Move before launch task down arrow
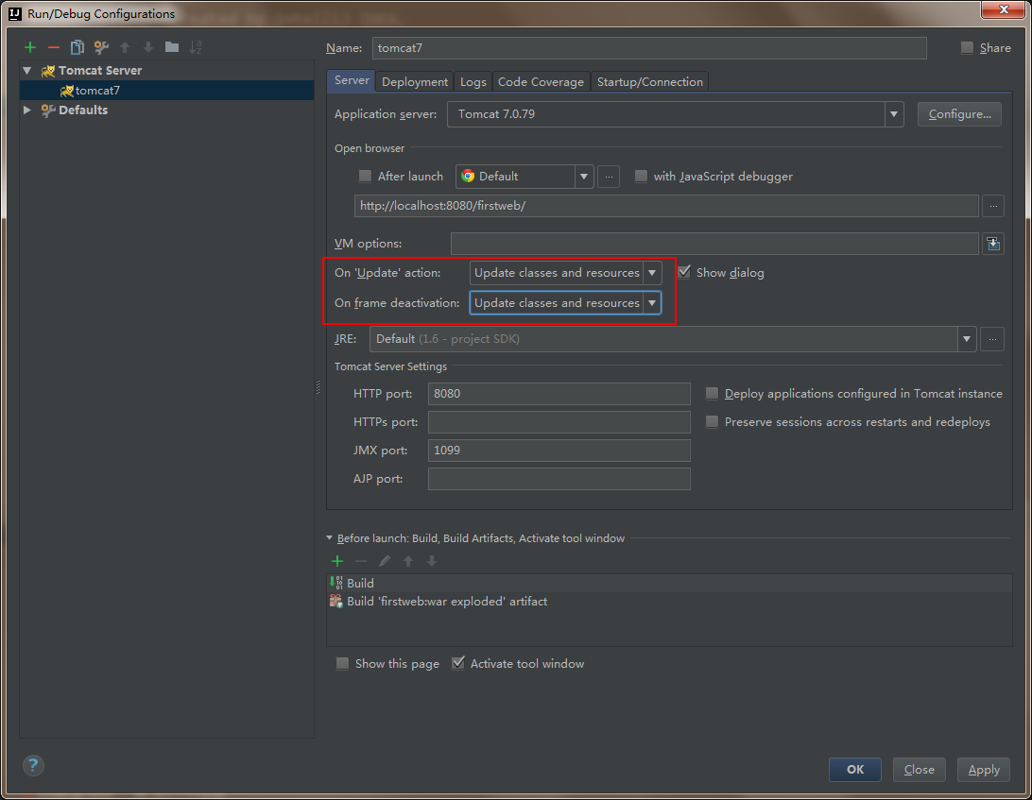1032x800 pixels. tap(432, 561)
